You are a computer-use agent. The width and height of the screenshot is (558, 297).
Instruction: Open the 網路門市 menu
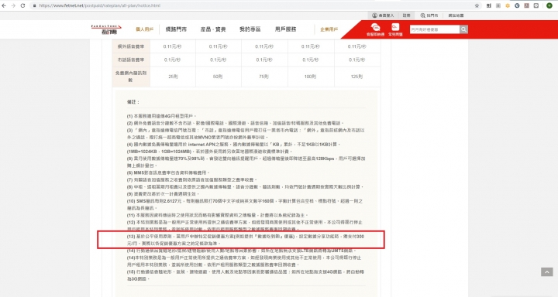click(x=176, y=29)
